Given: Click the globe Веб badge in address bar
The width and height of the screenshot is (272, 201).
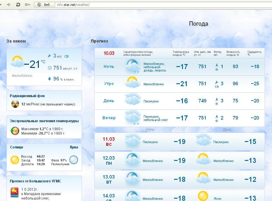Looking at the screenshot, I should (x=44, y=5).
